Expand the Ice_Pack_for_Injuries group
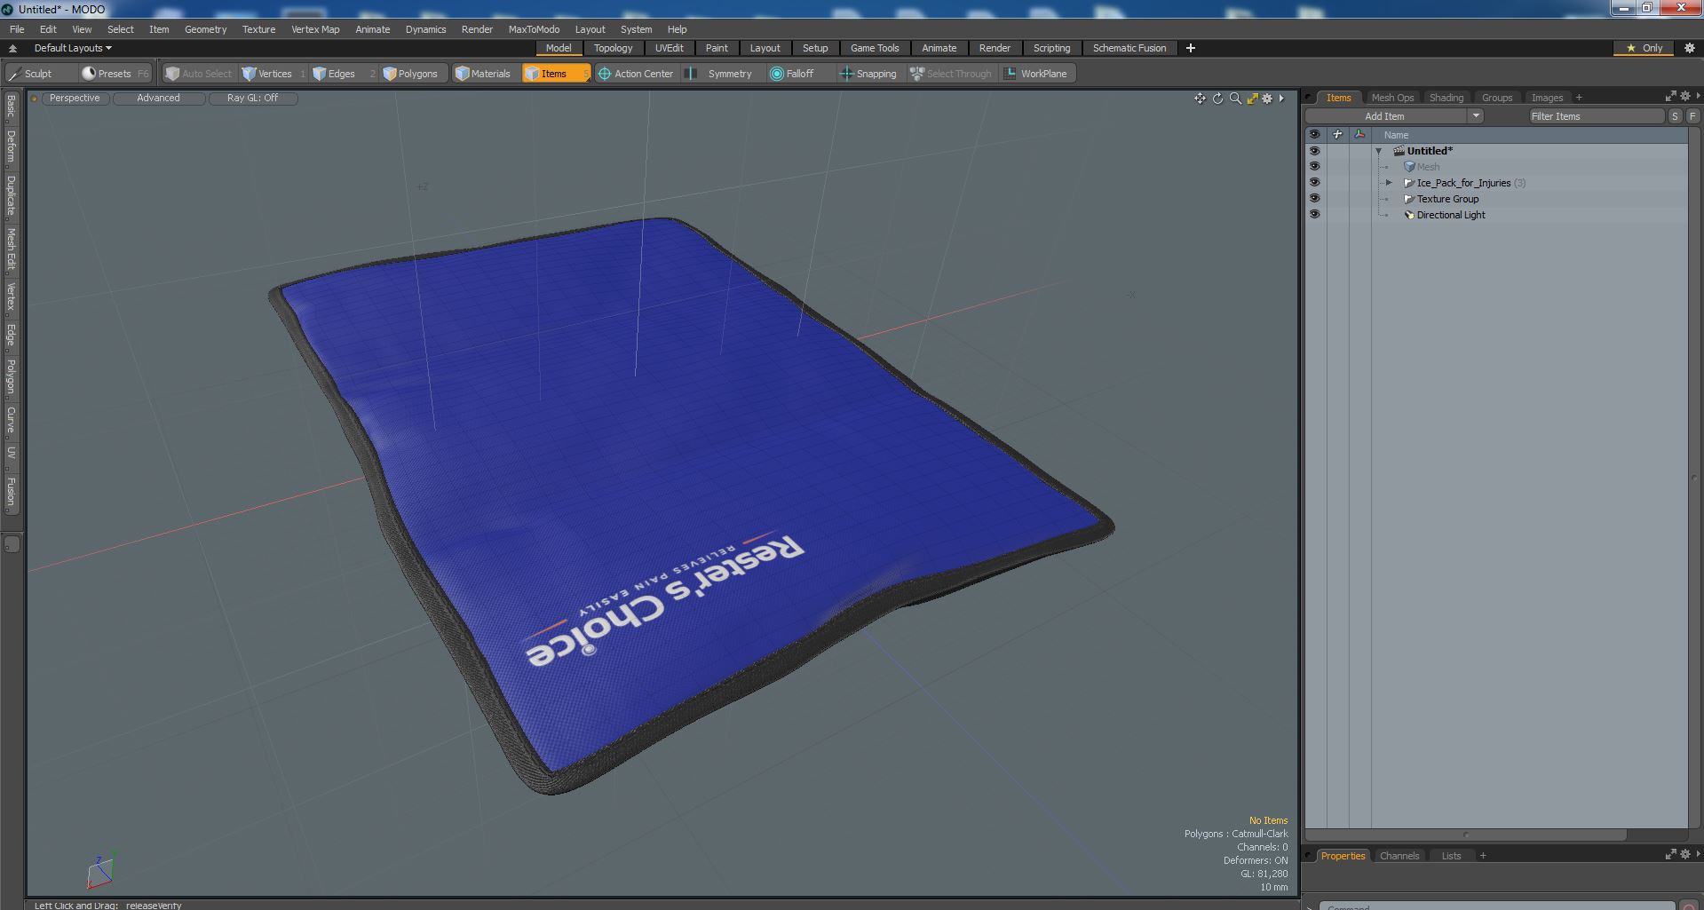 (1390, 183)
